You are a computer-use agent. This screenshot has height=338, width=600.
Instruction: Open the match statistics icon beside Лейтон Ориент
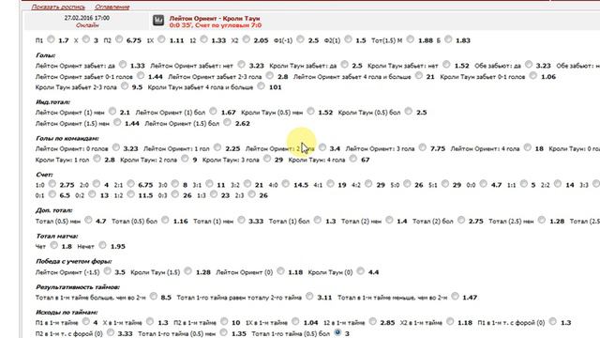coord(158,21)
